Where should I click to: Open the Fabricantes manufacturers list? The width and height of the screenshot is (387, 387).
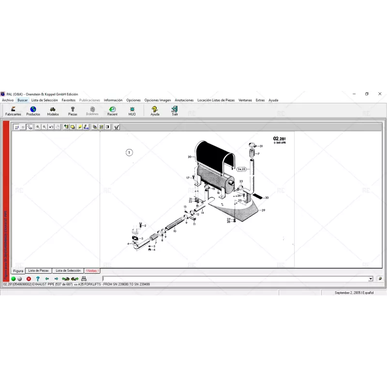[x=13, y=111]
